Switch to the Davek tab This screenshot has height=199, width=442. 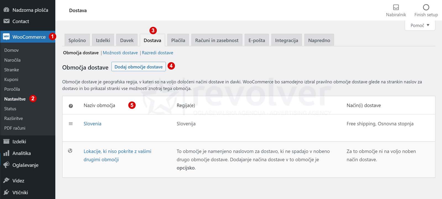pos(127,40)
